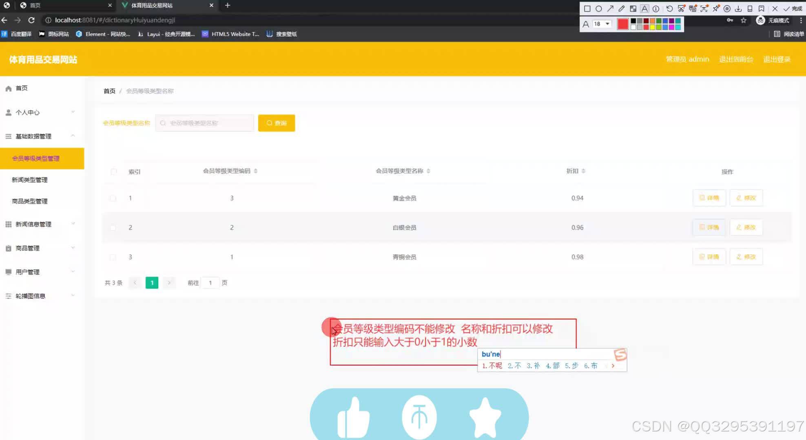806x440 pixels.
Task: Open a new browser tab
Action: (x=228, y=5)
